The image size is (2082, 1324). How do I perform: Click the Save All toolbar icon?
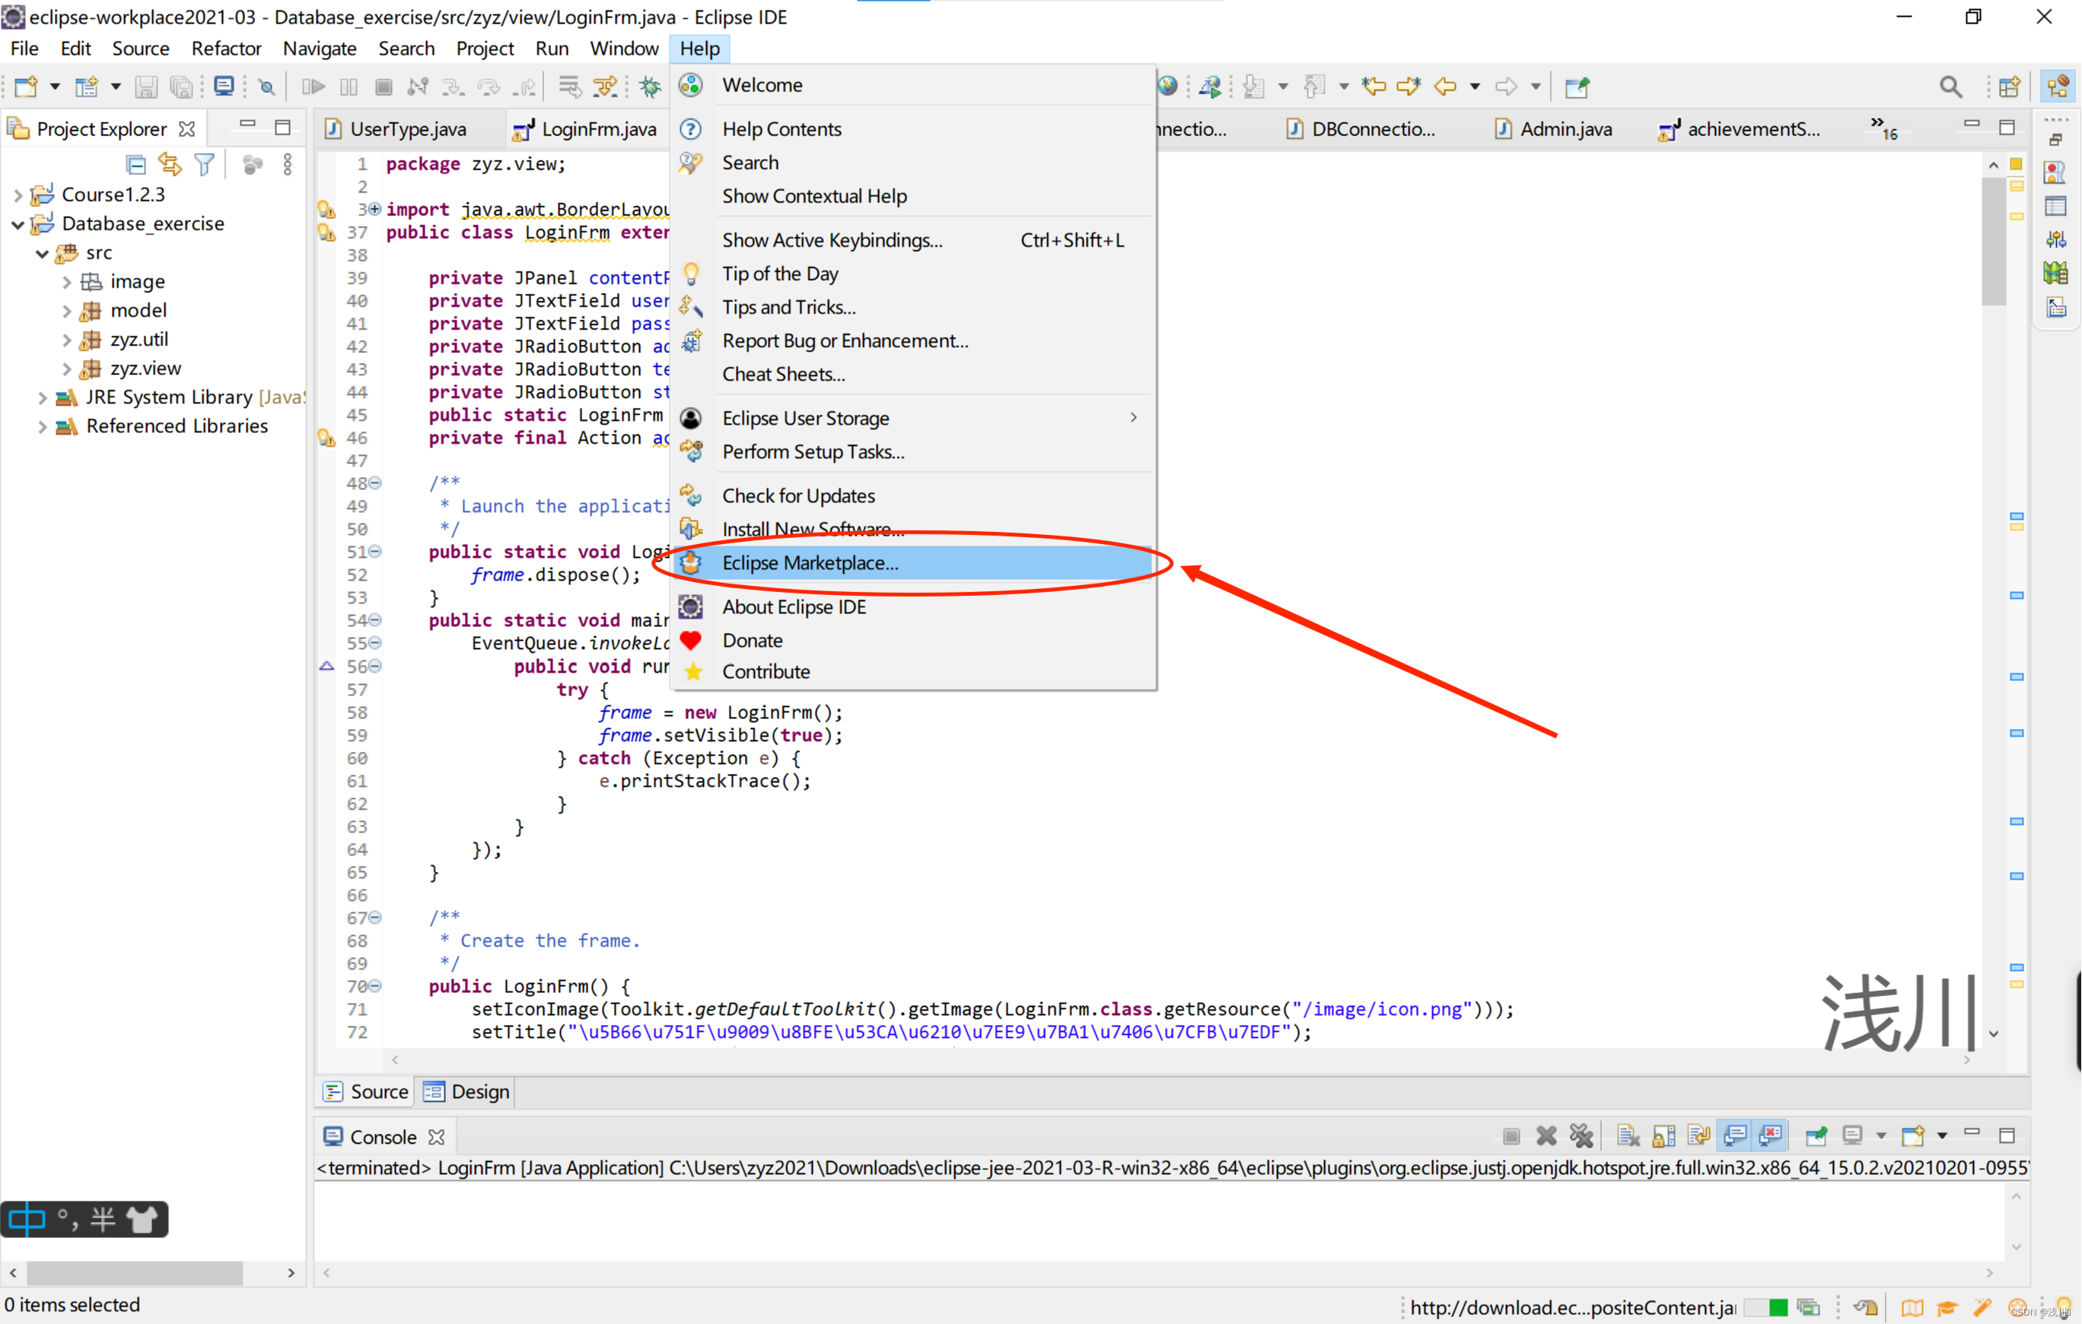[x=180, y=87]
